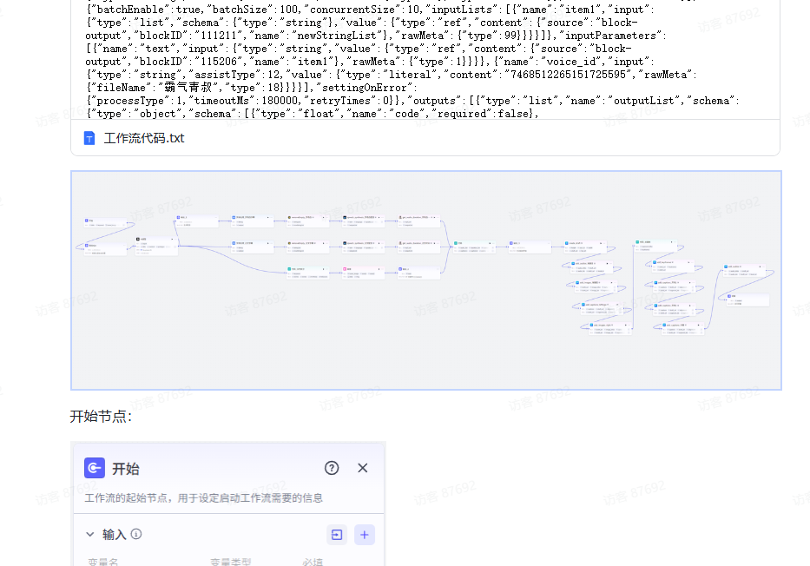
Task: Click the value 7468512265151725595 in the code
Action: [x=568, y=75]
